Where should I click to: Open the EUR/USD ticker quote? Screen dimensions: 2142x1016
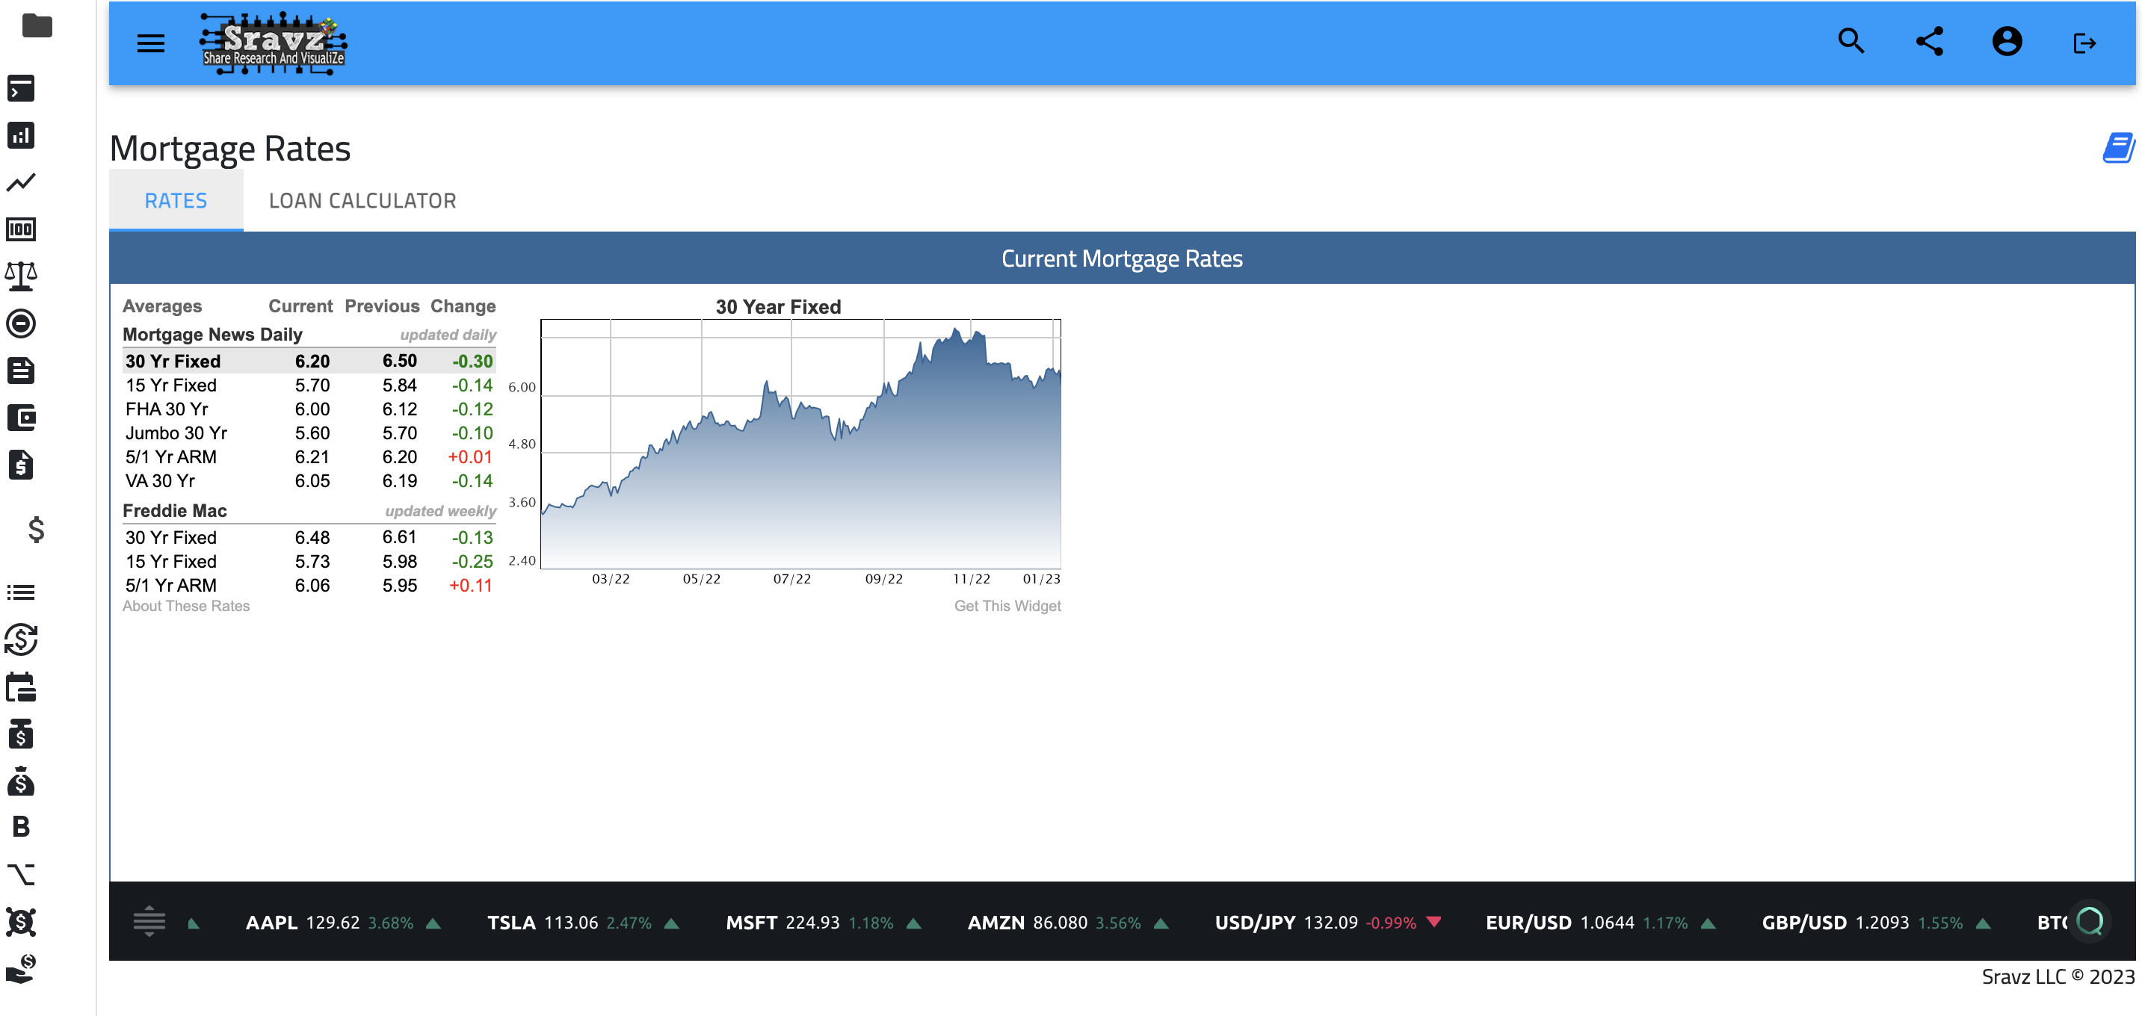[1601, 923]
